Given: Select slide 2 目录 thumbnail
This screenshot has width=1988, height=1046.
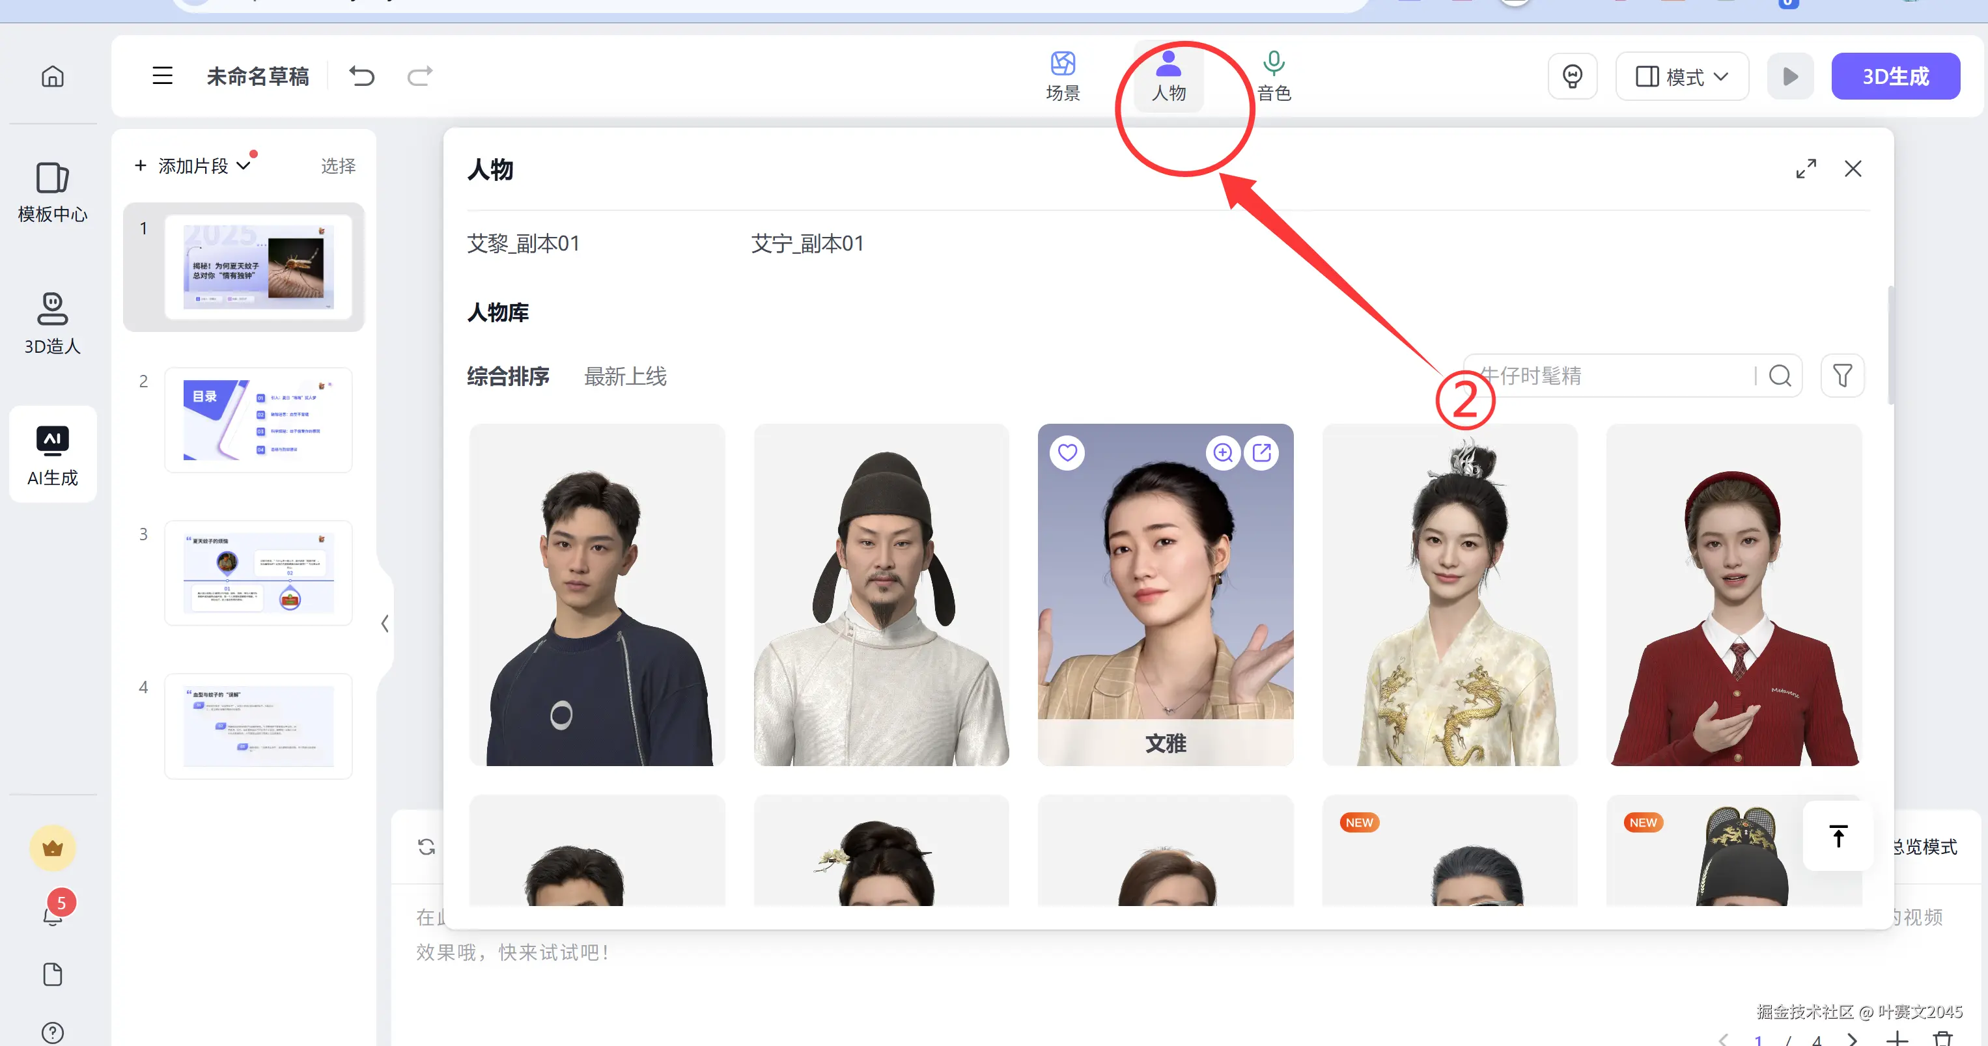Looking at the screenshot, I should 258,420.
